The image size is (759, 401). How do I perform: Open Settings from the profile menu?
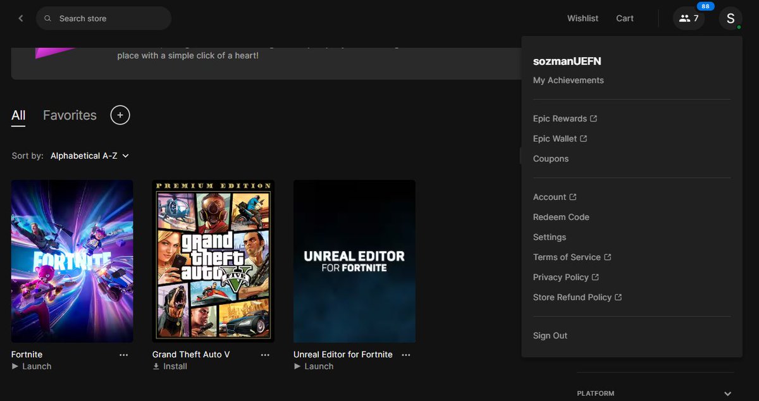click(x=550, y=237)
